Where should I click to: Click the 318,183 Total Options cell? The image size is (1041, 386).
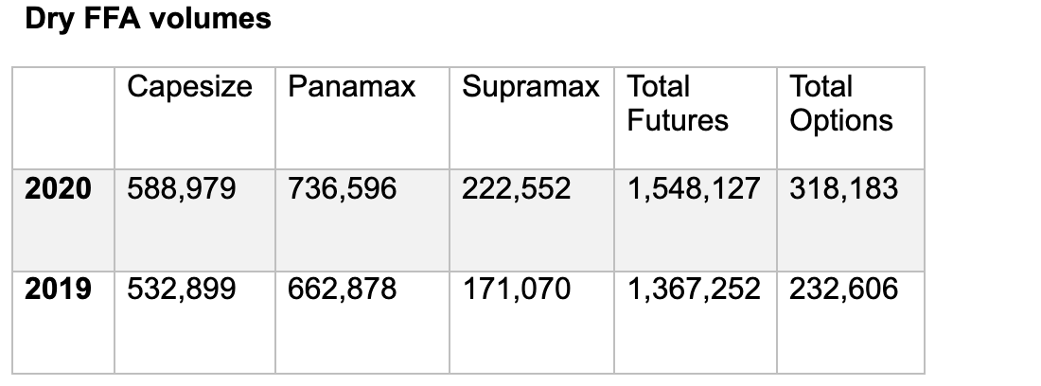pyautogui.click(x=843, y=188)
